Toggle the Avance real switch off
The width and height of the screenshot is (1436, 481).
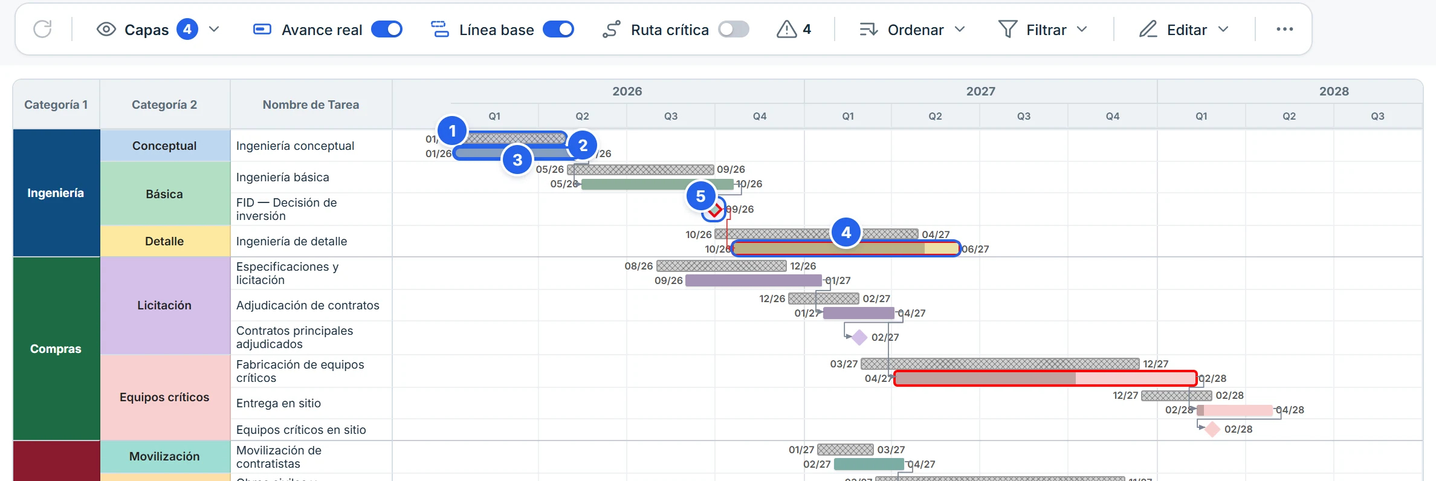[387, 29]
